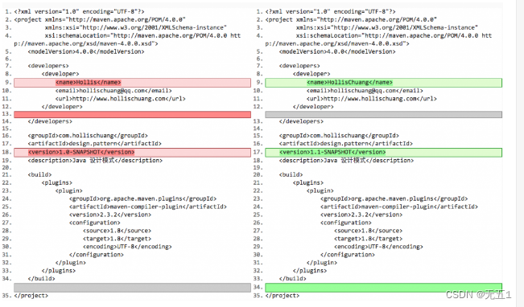This screenshot has height=307, width=524.
Task: Click the </project> closing tag in right pane
Action: click(283, 296)
